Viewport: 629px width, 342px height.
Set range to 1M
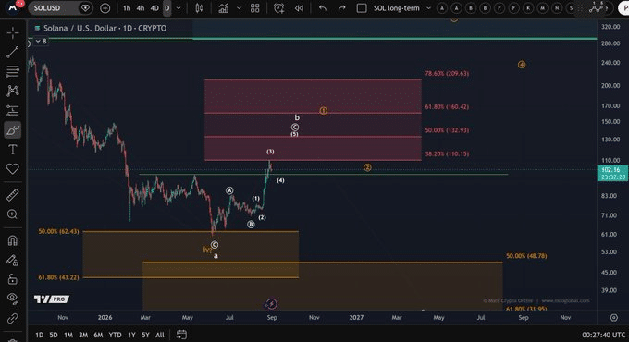pos(68,335)
